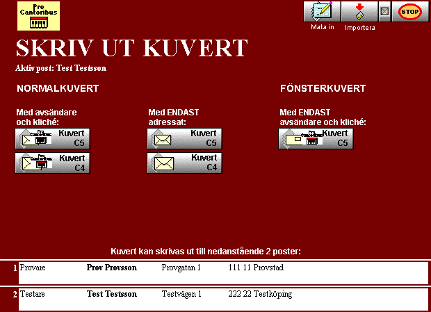Image resolution: width=431 pixels, height=312 pixels.
Task: Click the small crossed box icon
Action: click(x=384, y=12)
